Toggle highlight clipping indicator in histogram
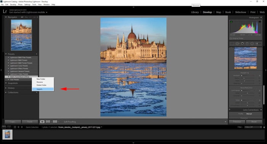 (x=260, y=22)
